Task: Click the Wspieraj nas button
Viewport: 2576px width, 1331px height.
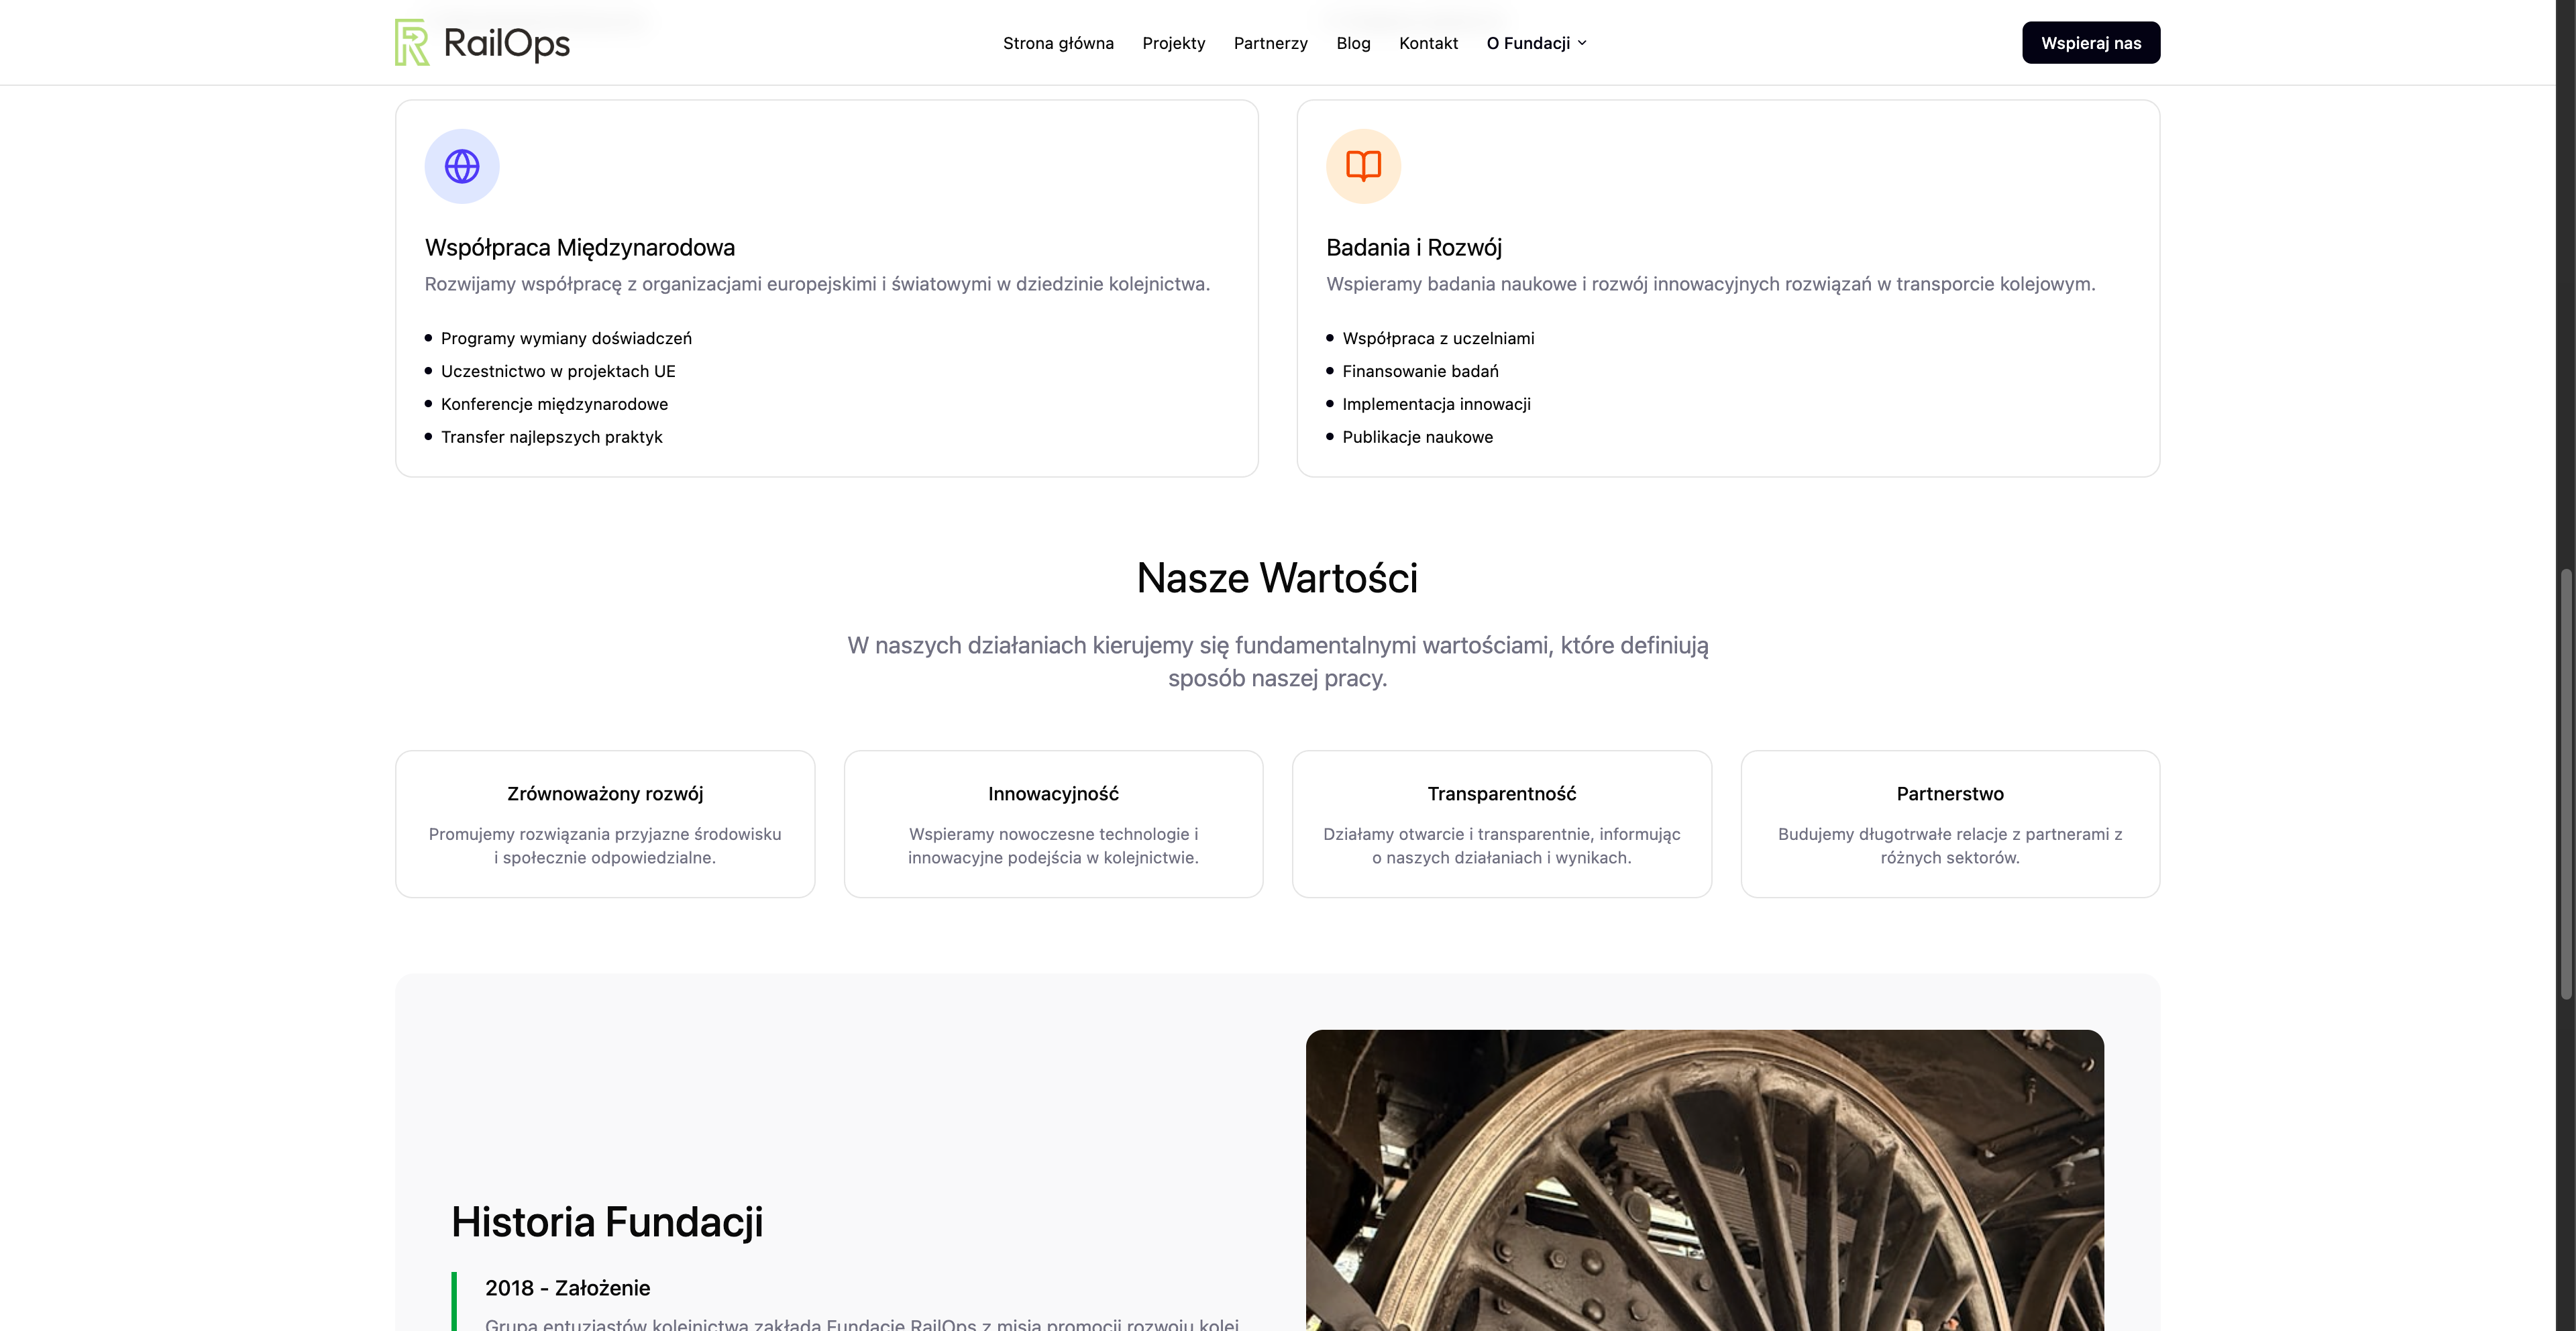Action: coord(2090,43)
